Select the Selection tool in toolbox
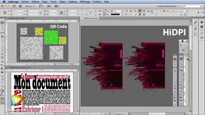The height and width of the screenshot is (115, 205). point(2,23)
